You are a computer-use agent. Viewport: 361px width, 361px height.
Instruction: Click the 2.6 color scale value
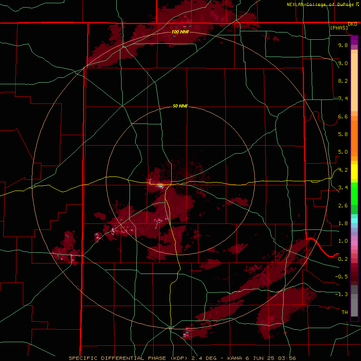point(343,206)
